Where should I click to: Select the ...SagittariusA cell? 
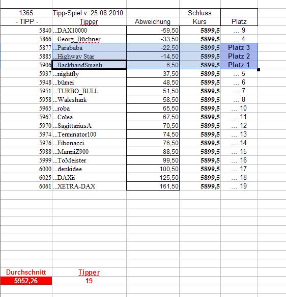pos(89,126)
